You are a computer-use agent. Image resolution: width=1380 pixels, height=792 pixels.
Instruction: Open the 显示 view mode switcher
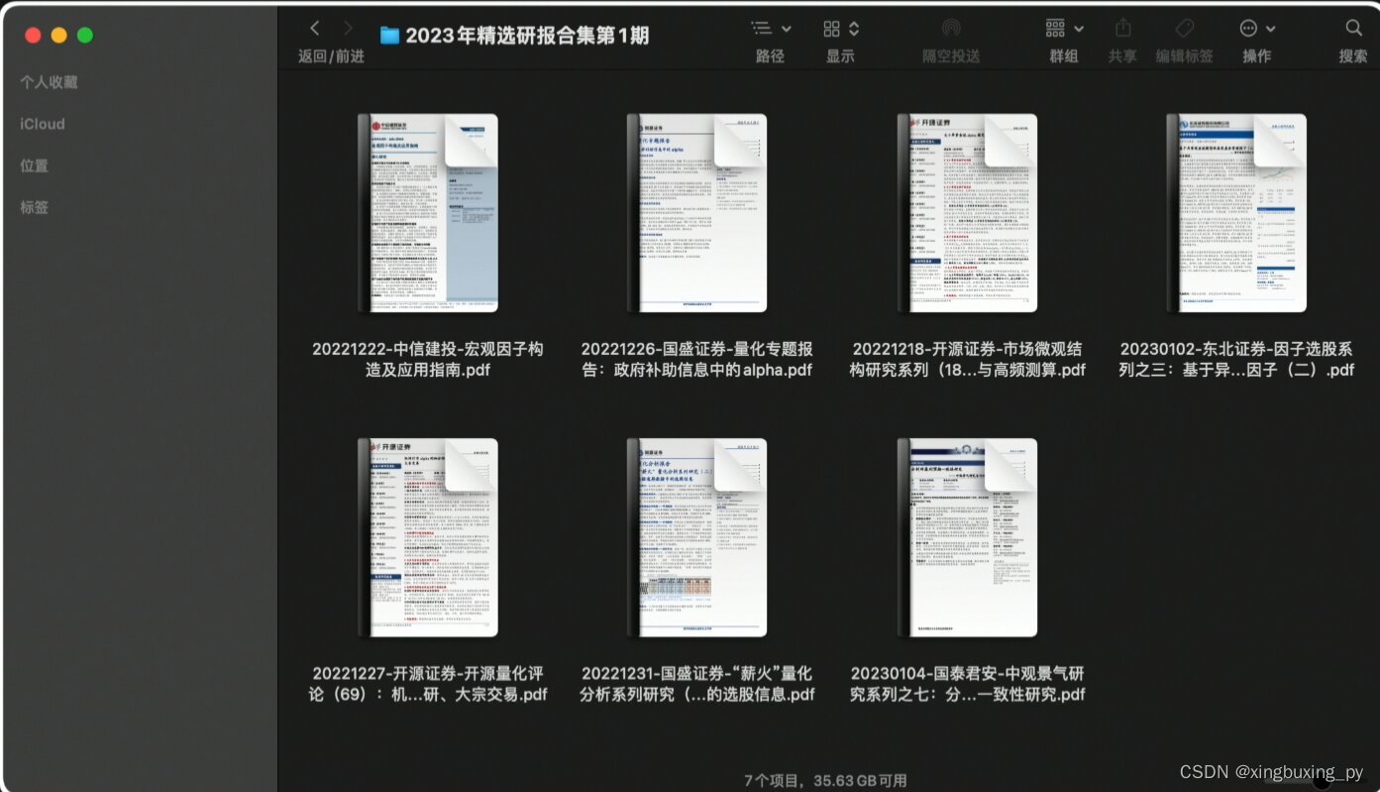(841, 29)
